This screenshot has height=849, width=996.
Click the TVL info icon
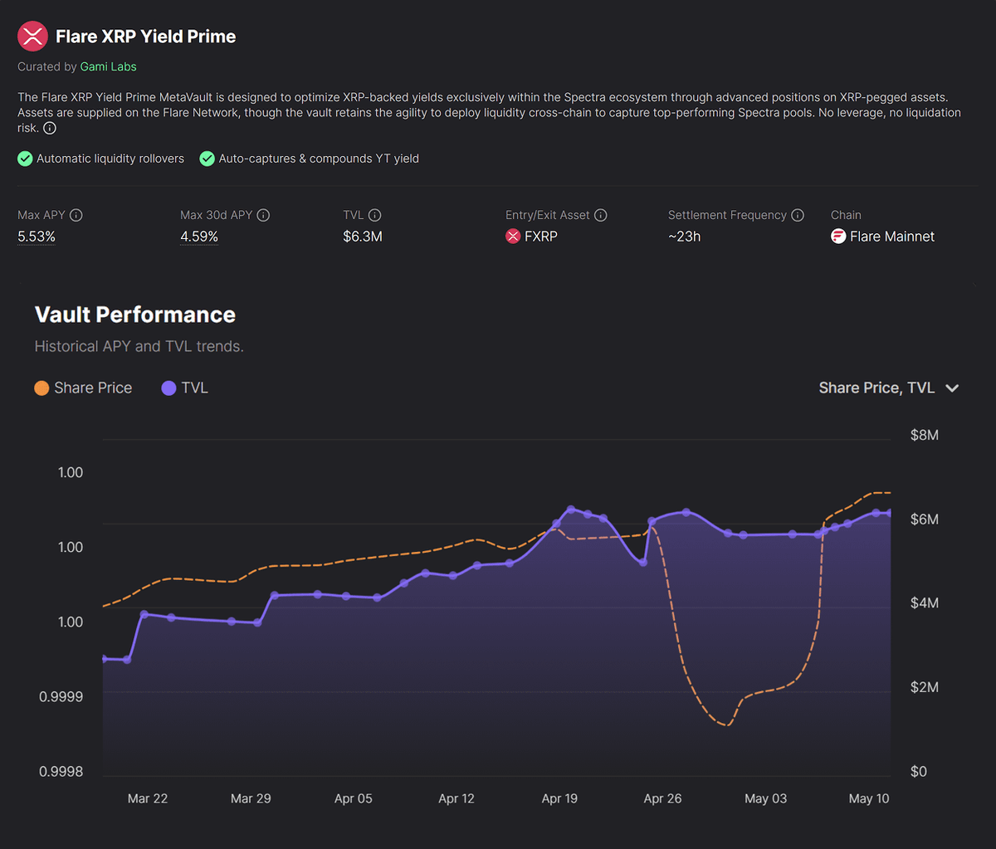pos(375,215)
